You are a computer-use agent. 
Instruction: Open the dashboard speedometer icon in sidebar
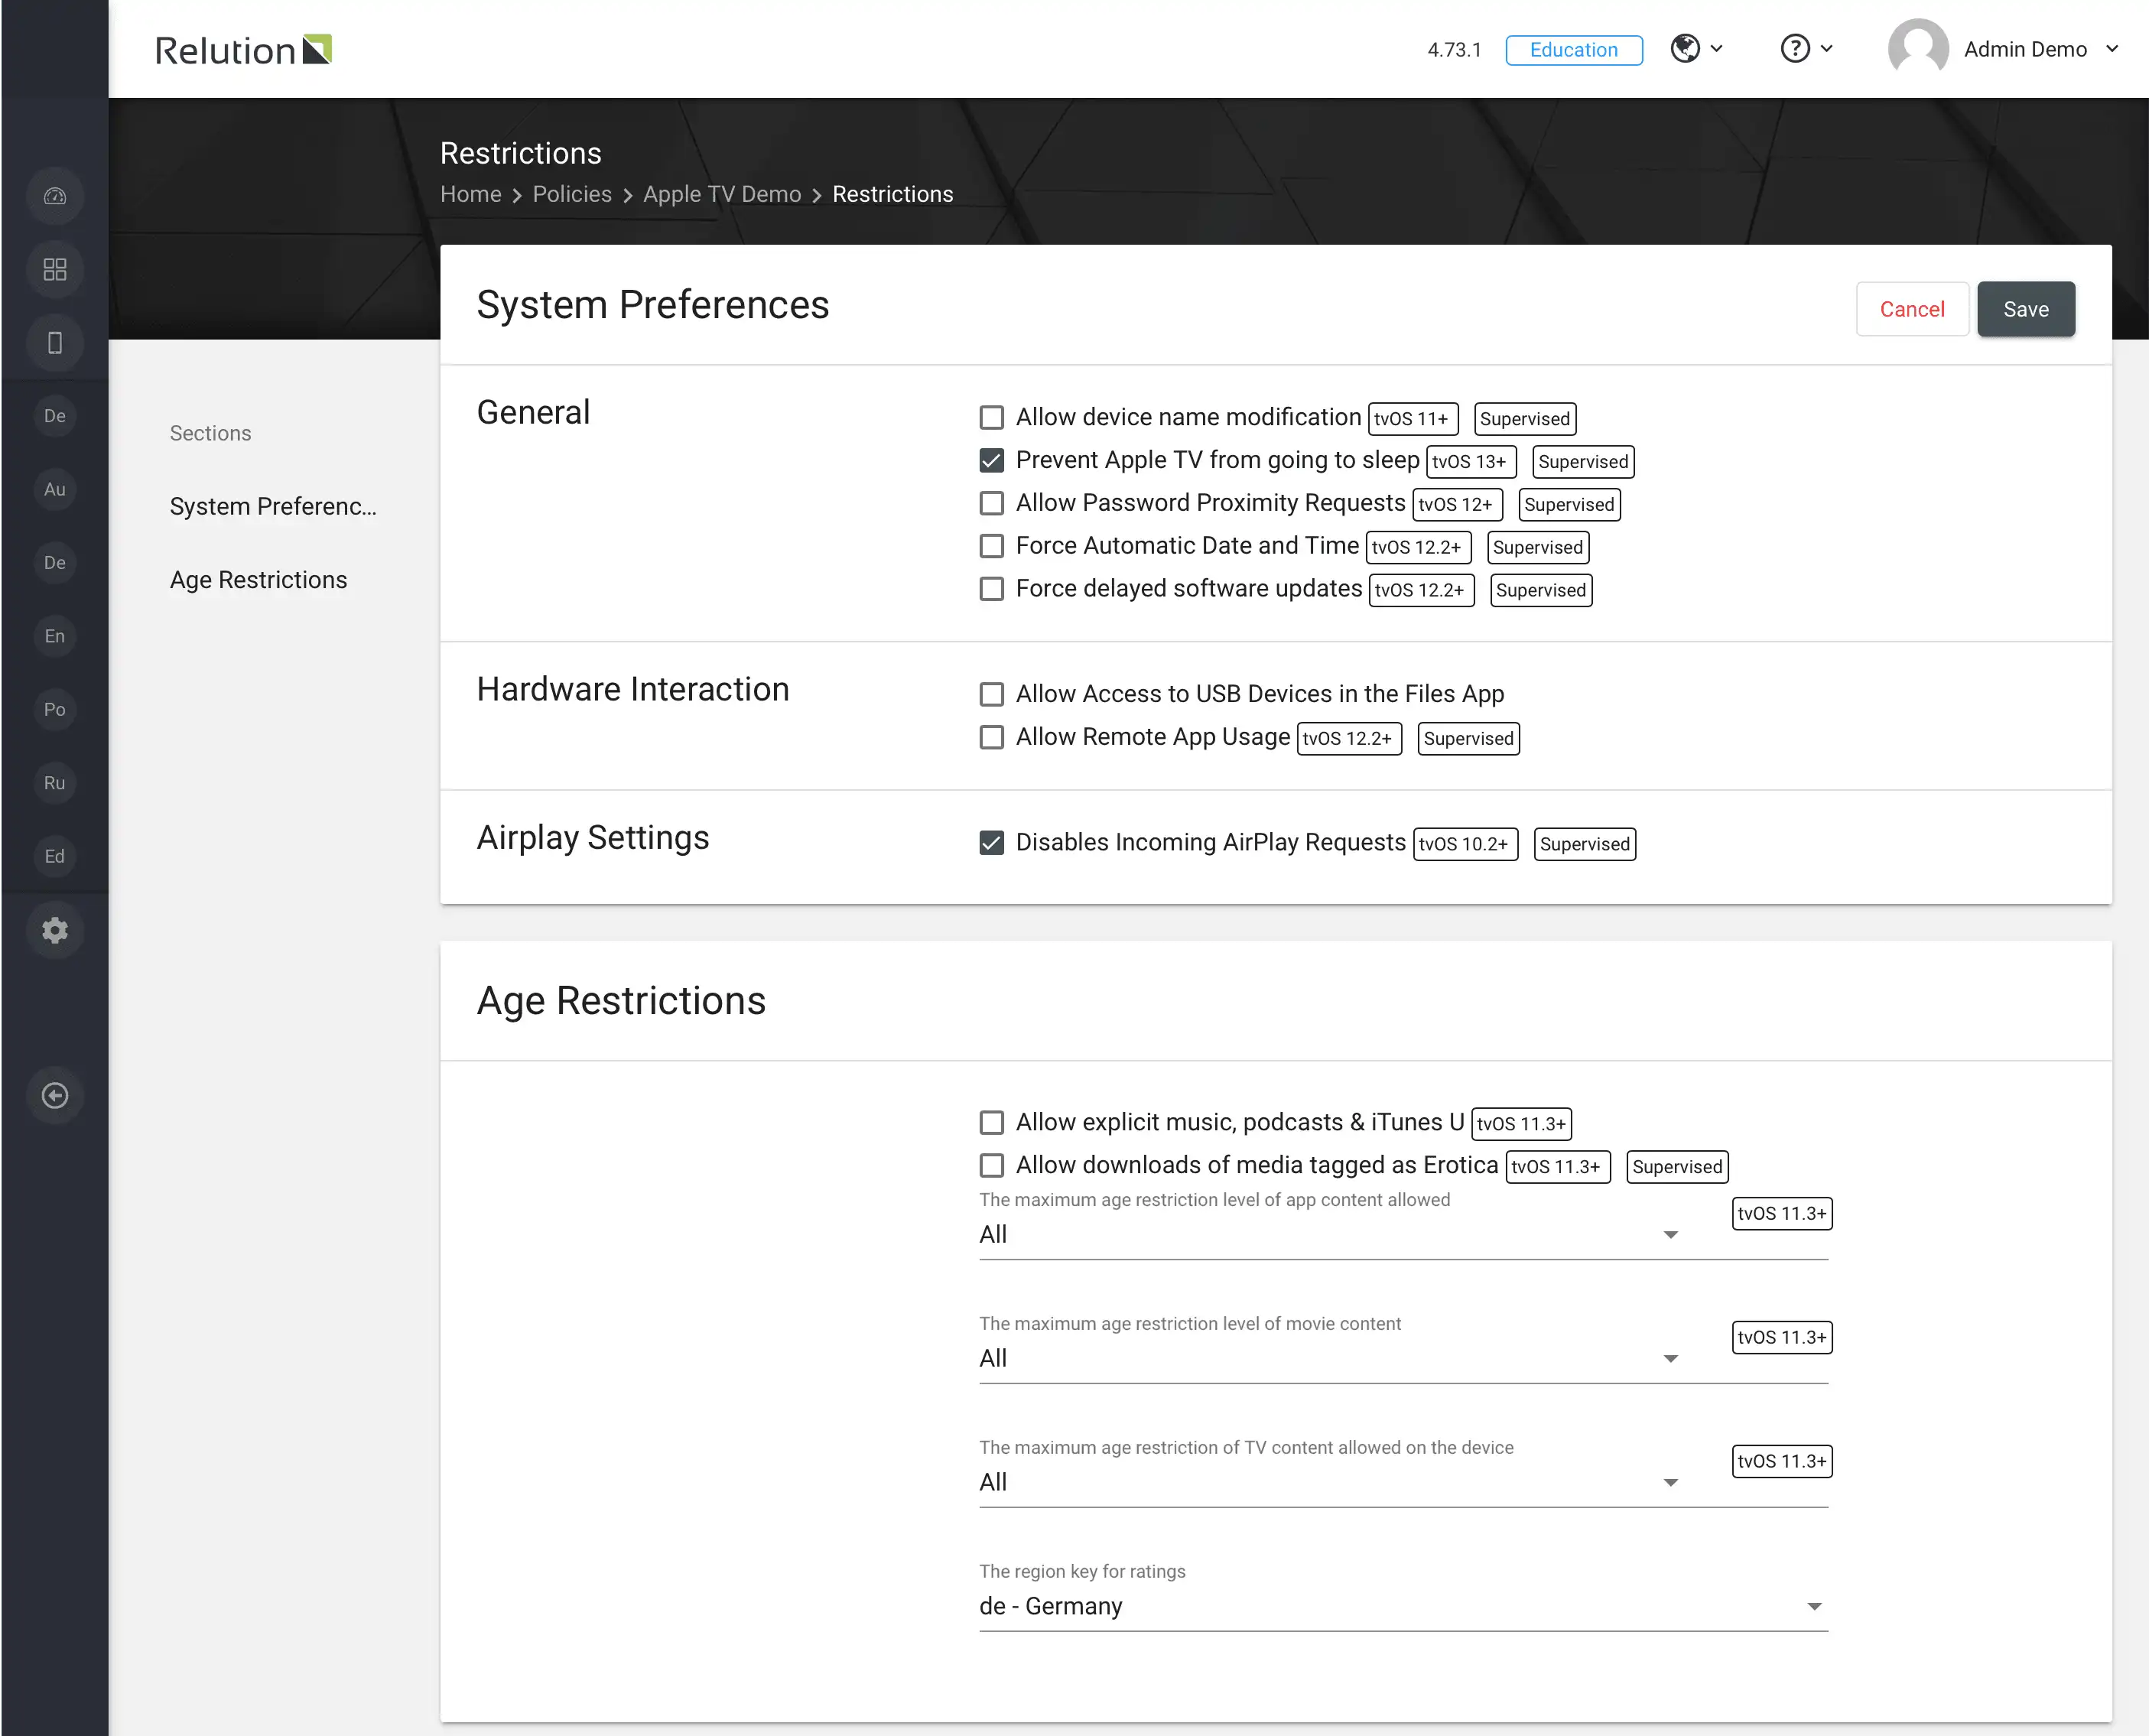[x=55, y=196]
